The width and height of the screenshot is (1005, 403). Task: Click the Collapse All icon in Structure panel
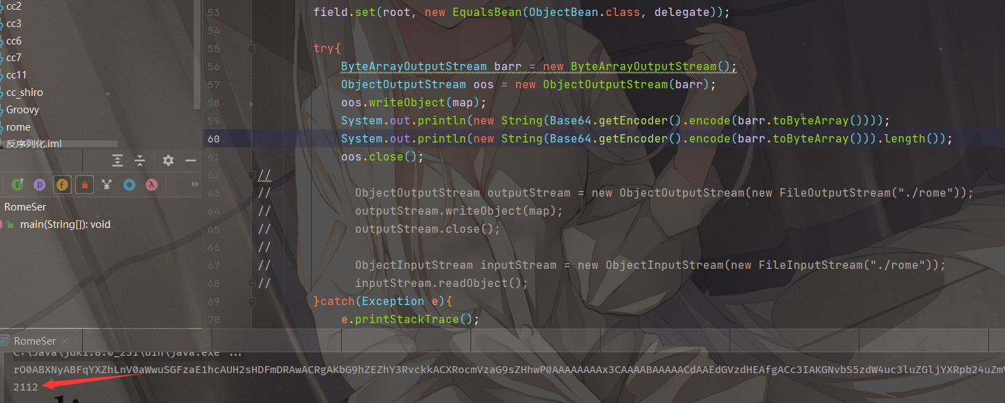[x=140, y=161]
